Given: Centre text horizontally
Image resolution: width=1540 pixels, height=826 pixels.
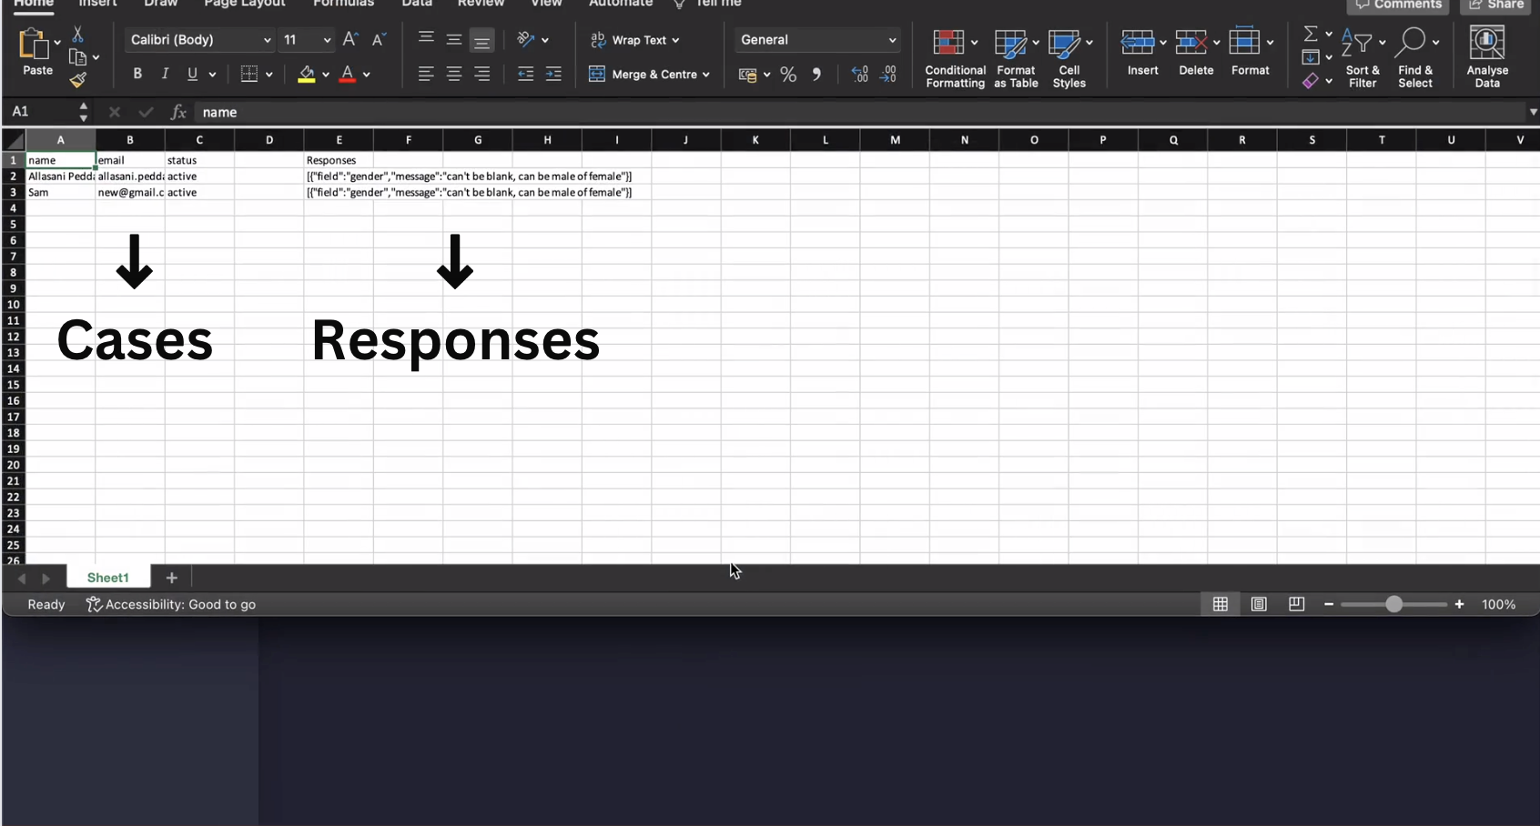Looking at the screenshot, I should point(453,74).
